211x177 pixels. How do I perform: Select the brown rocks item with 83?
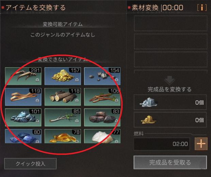102,117
